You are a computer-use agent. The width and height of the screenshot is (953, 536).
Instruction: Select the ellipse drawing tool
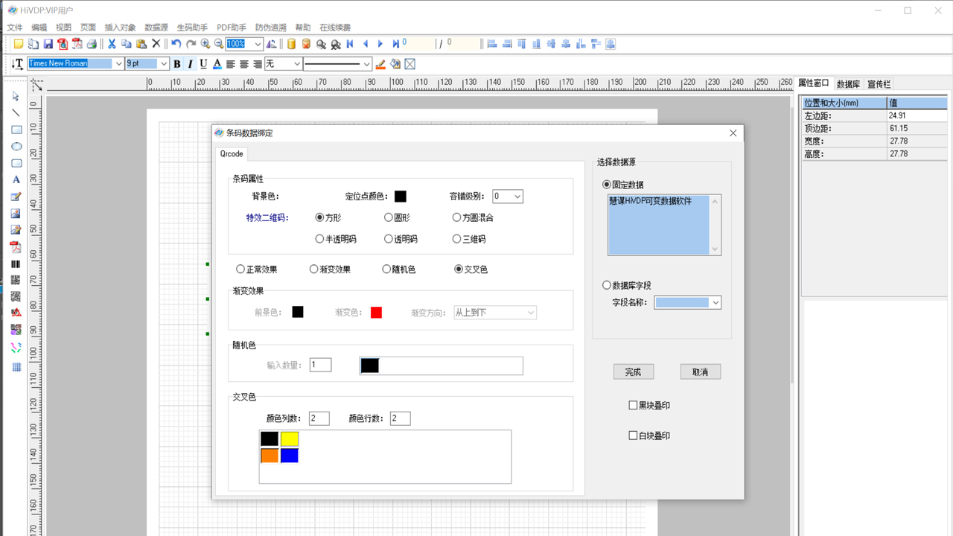16,147
